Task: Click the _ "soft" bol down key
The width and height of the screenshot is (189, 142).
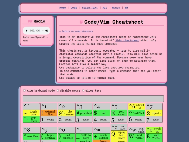Action: click(84, 136)
